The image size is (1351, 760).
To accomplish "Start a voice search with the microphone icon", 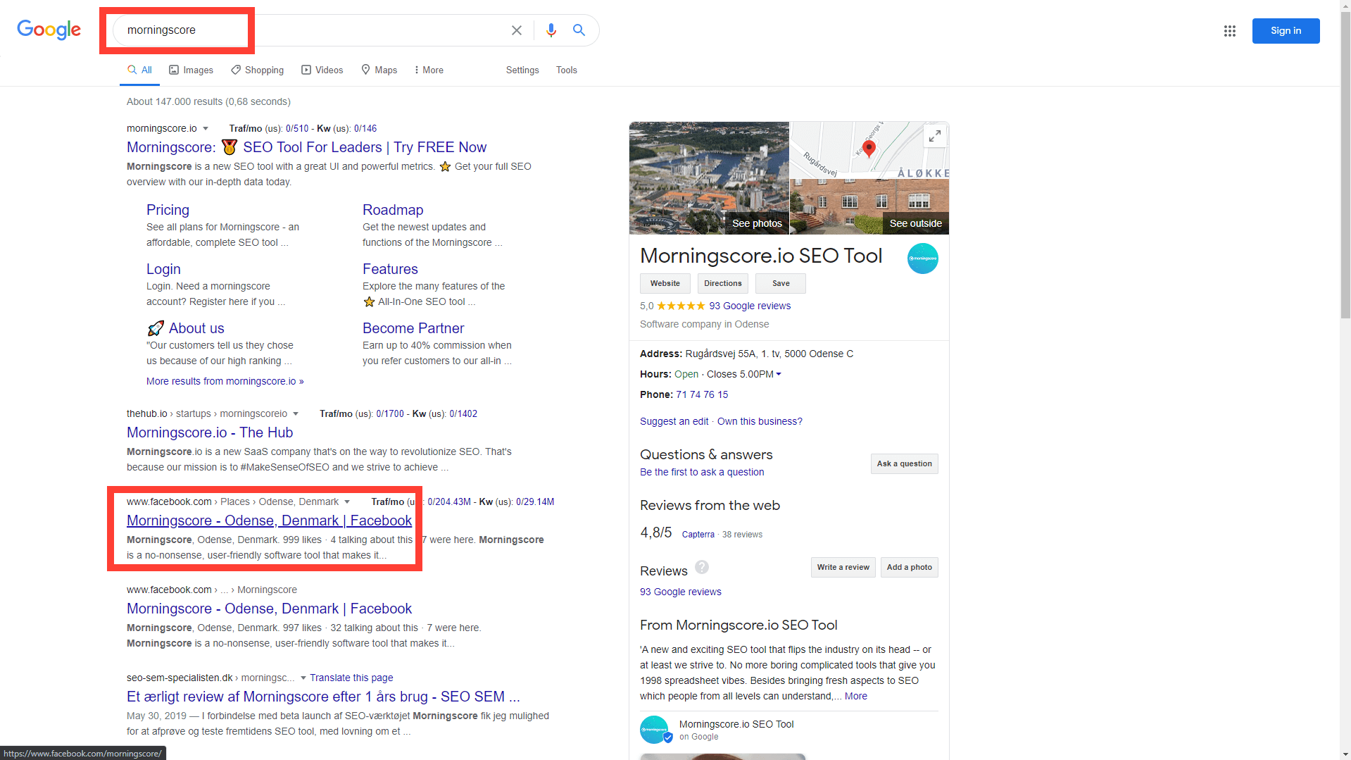I will [x=551, y=30].
